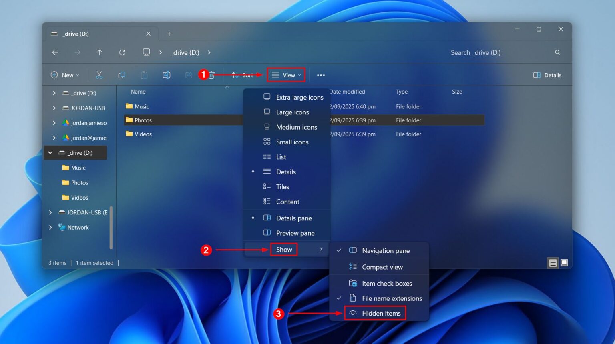The height and width of the screenshot is (344, 615).
Task: Select the Paste icon
Action: coord(144,75)
